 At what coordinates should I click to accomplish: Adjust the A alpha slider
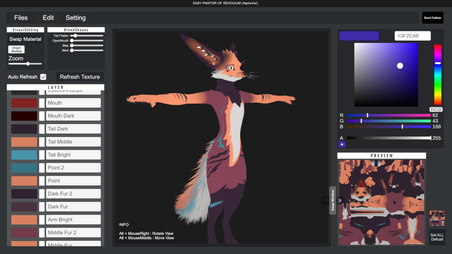(x=389, y=138)
